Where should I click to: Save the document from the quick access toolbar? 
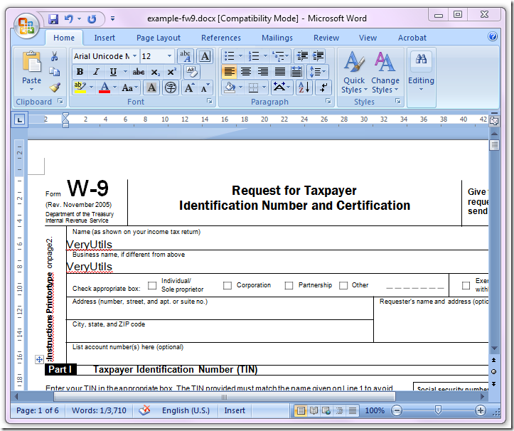coord(53,19)
